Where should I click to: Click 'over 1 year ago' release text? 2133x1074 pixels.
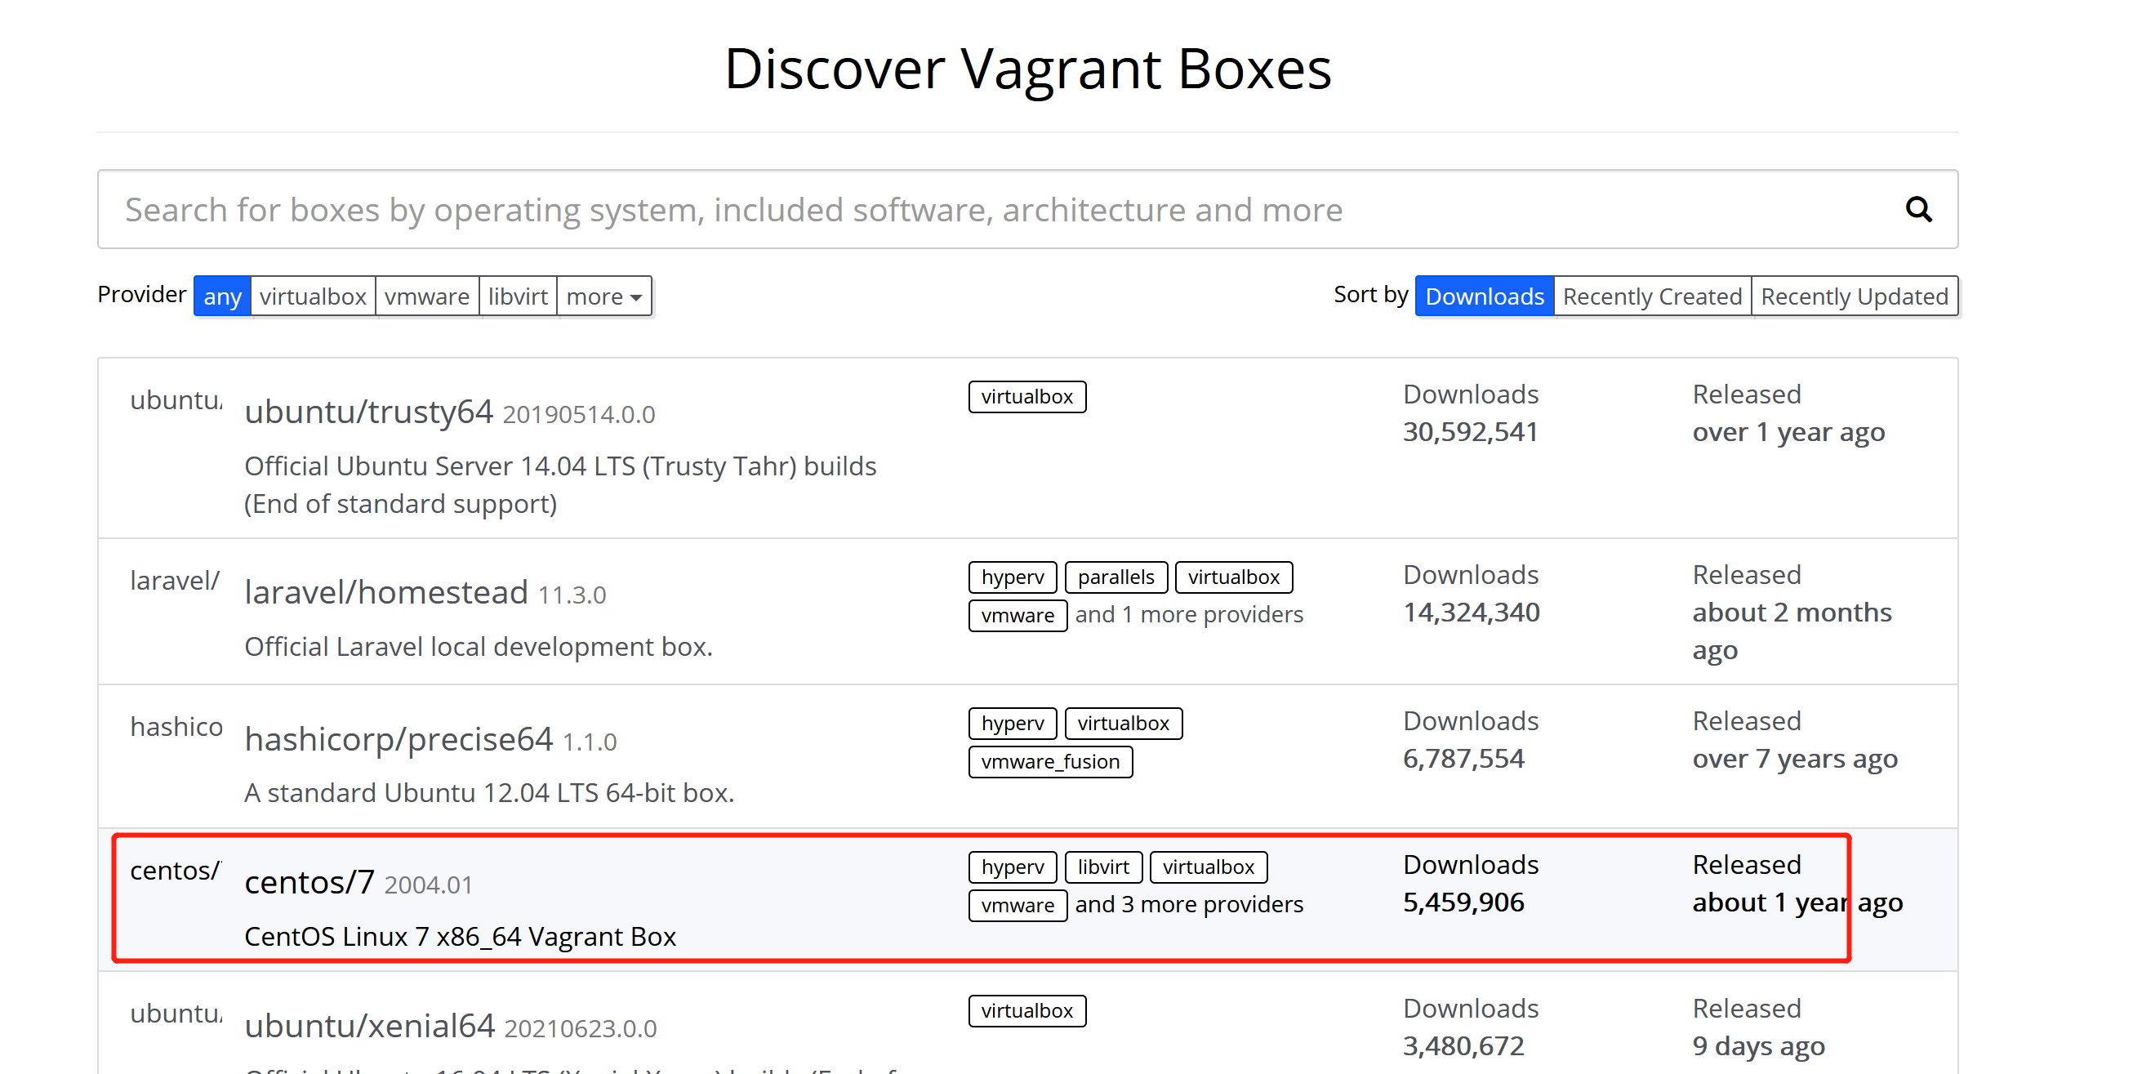[1788, 432]
